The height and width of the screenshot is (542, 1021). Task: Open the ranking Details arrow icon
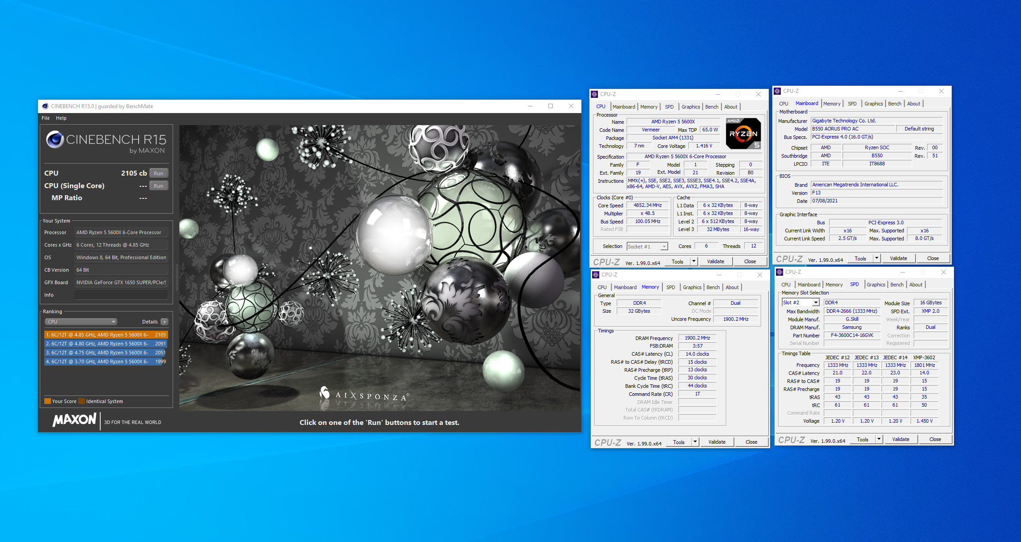tap(165, 322)
